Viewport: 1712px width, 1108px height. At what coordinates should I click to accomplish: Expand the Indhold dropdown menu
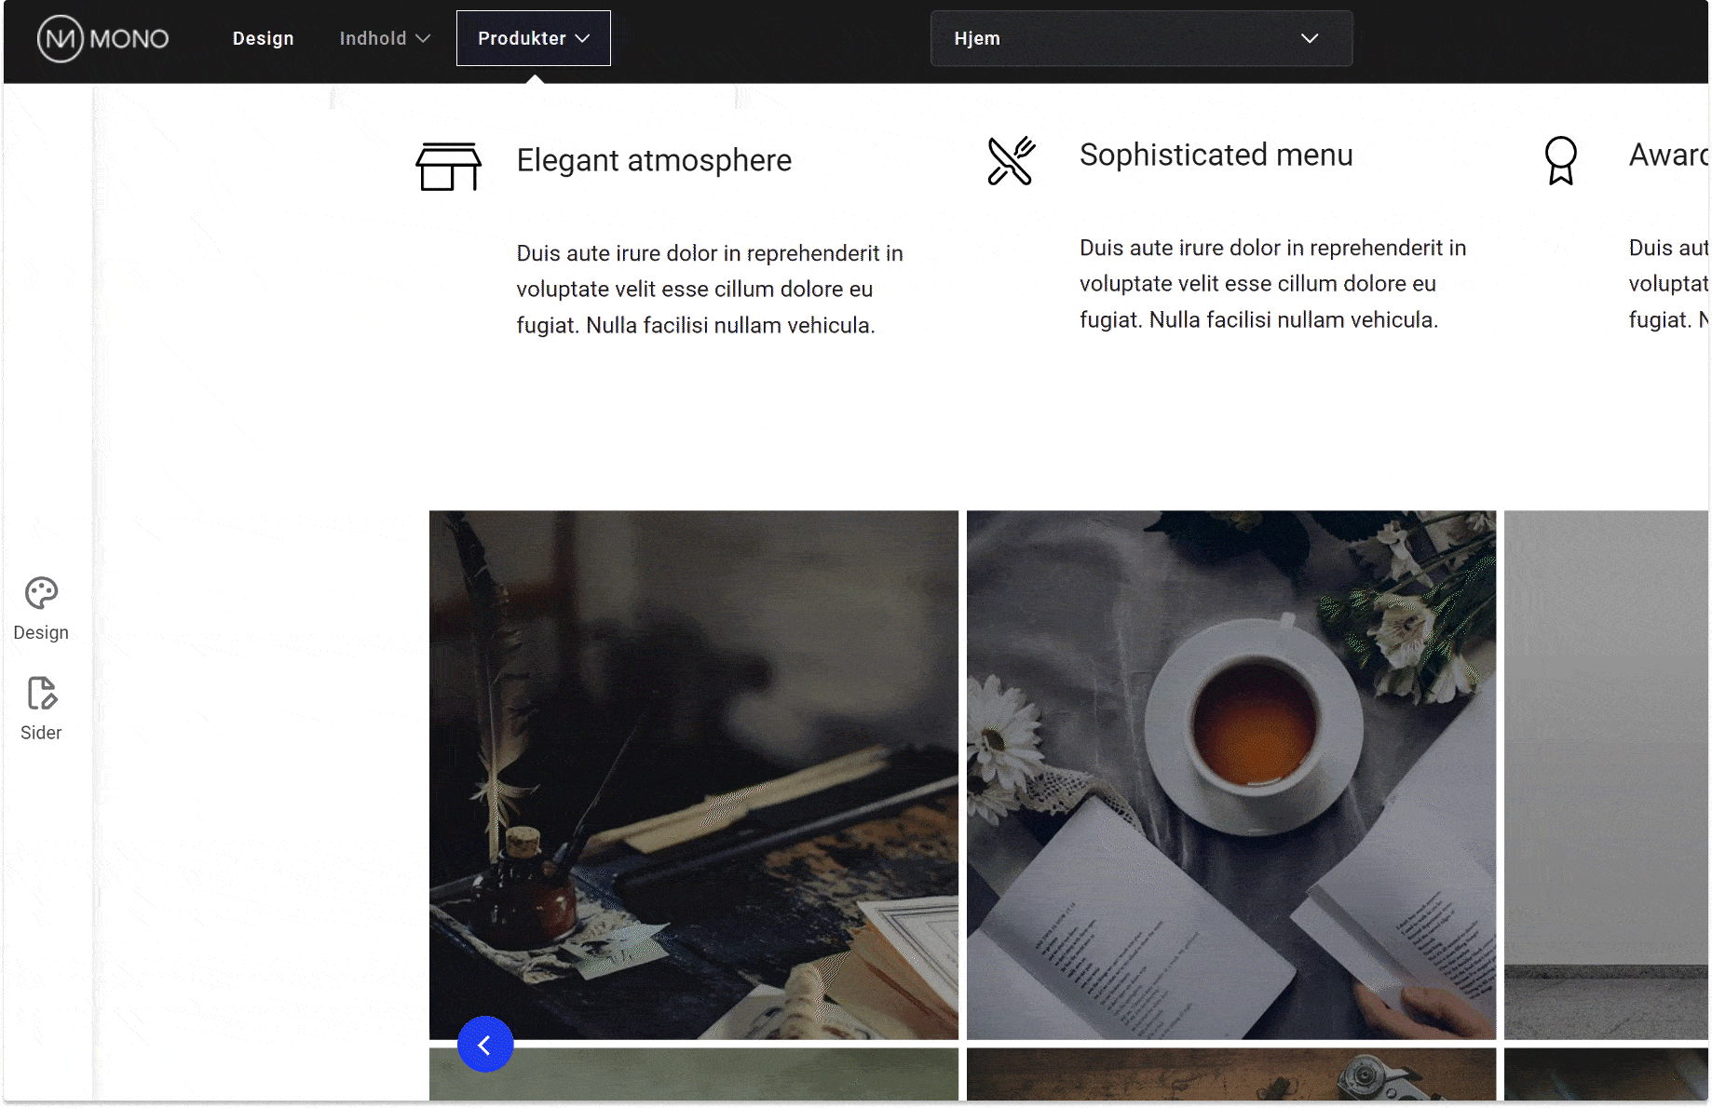[384, 38]
